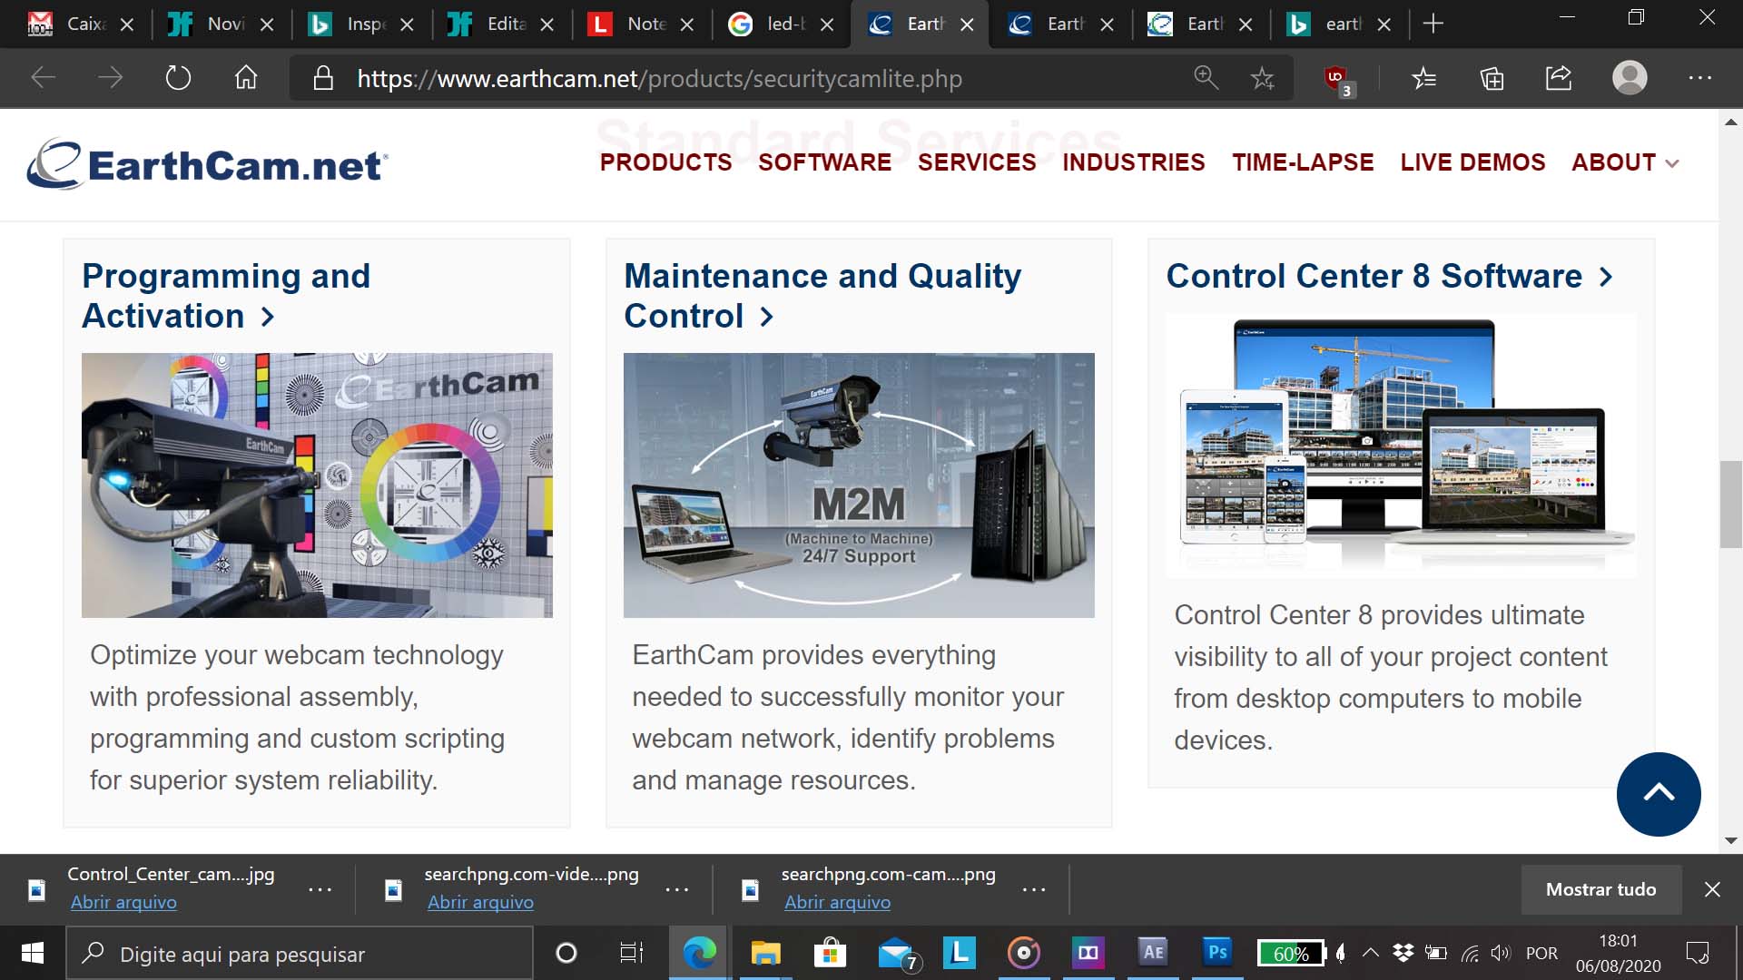
Task: Click the Mostrar tudo button
Action: tap(1600, 889)
